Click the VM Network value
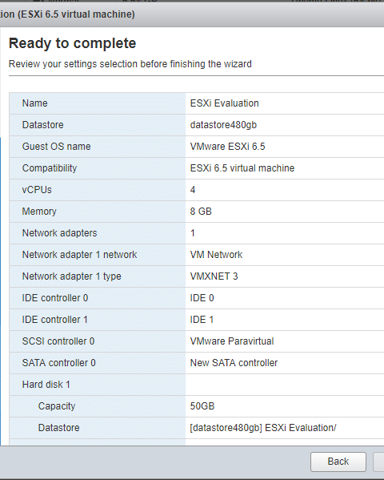The image size is (384, 480). [x=216, y=255]
